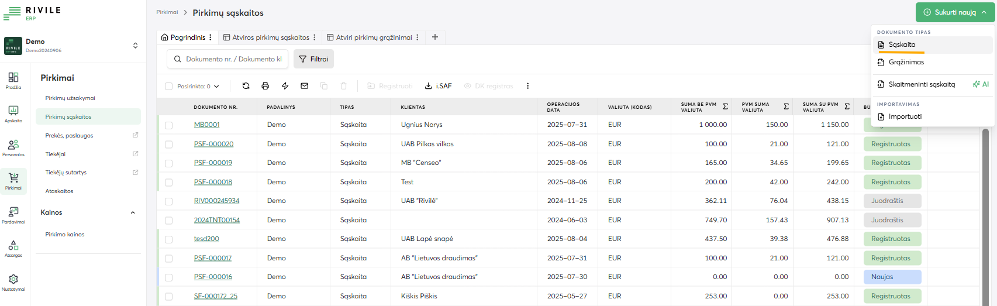Choose Grąžinimas from document type menu
This screenshot has height=306, width=997.
906,62
